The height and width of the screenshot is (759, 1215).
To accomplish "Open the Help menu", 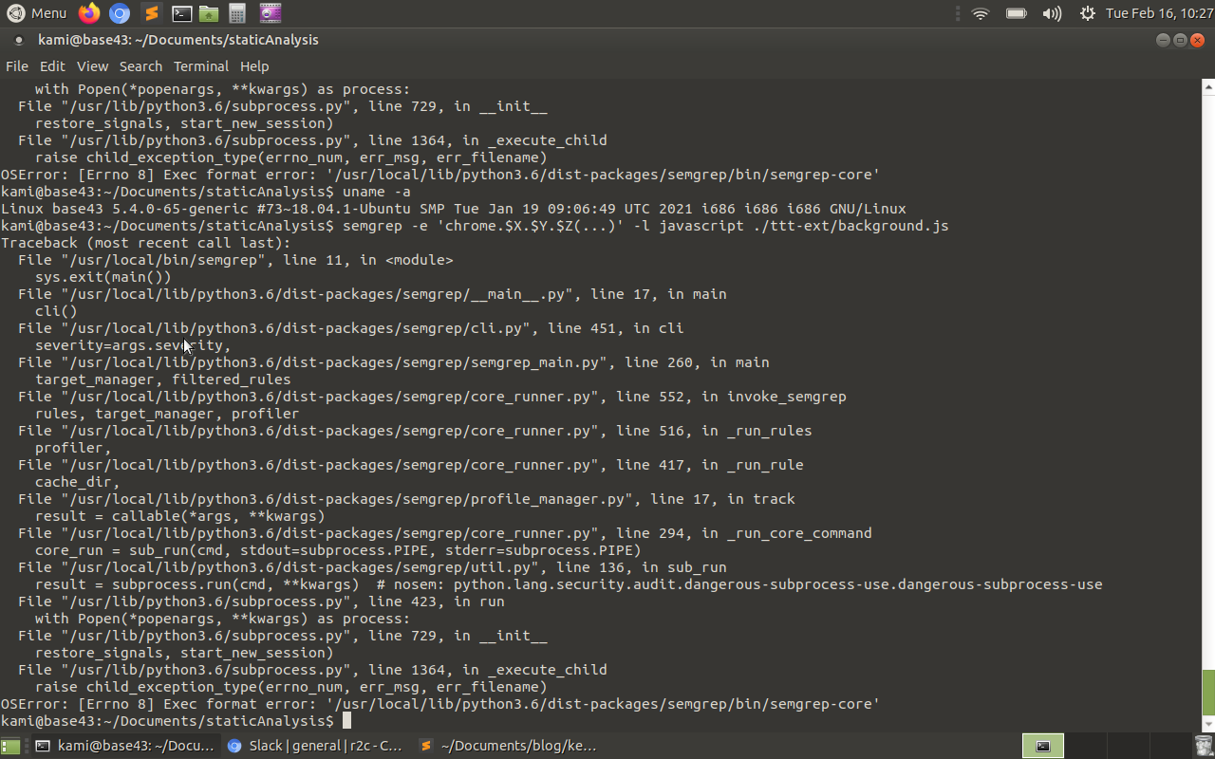I will coord(254,66).
